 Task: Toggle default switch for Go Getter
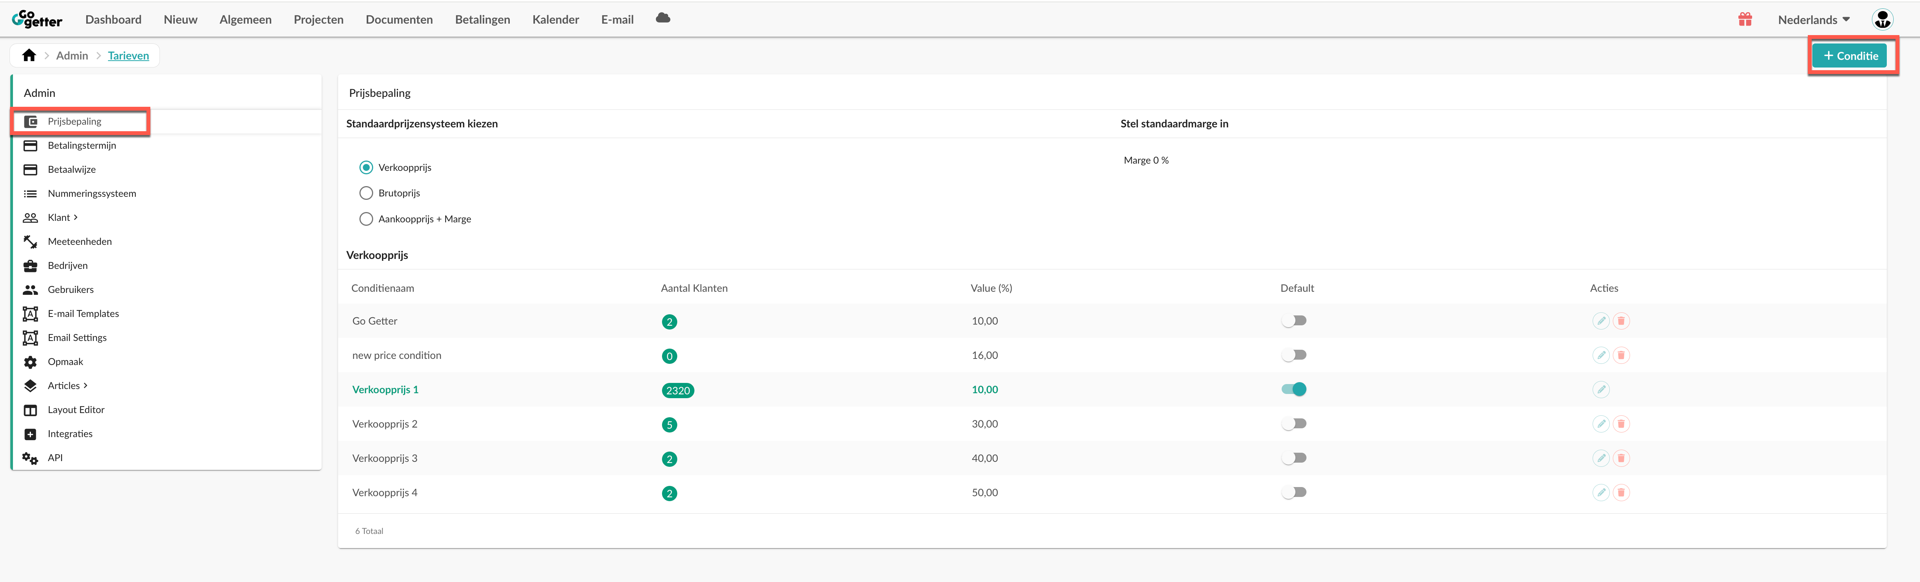[x=1294, y=321]
